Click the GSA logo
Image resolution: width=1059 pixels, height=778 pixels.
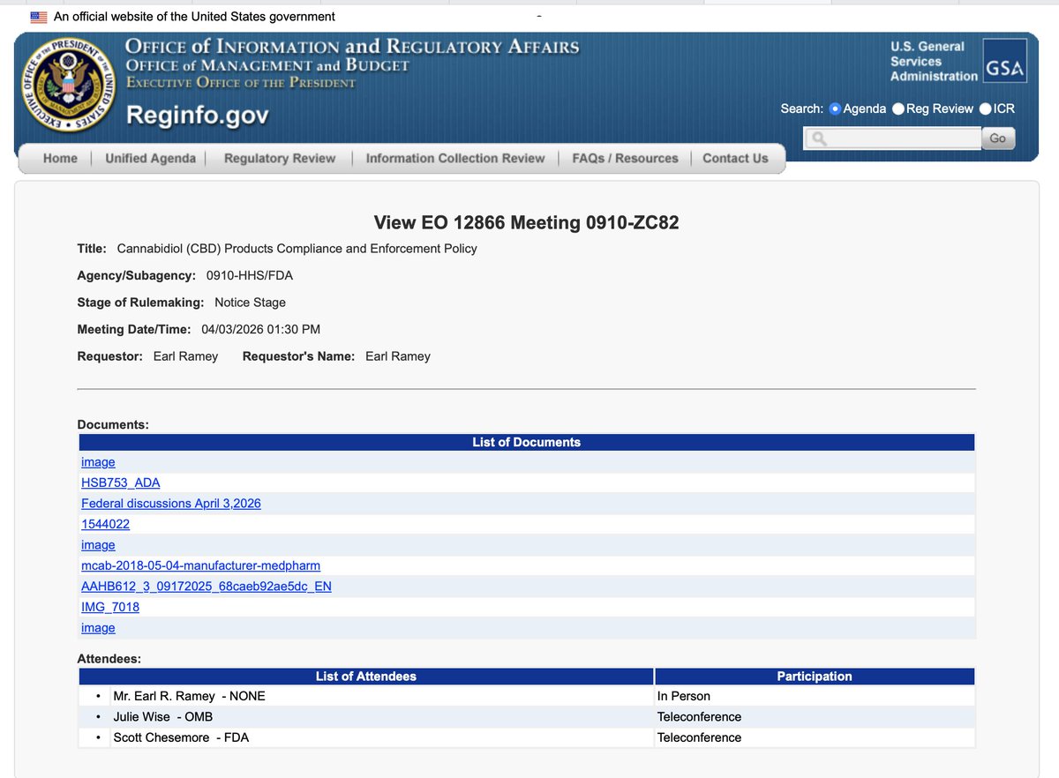click(x=1005, y=61)
